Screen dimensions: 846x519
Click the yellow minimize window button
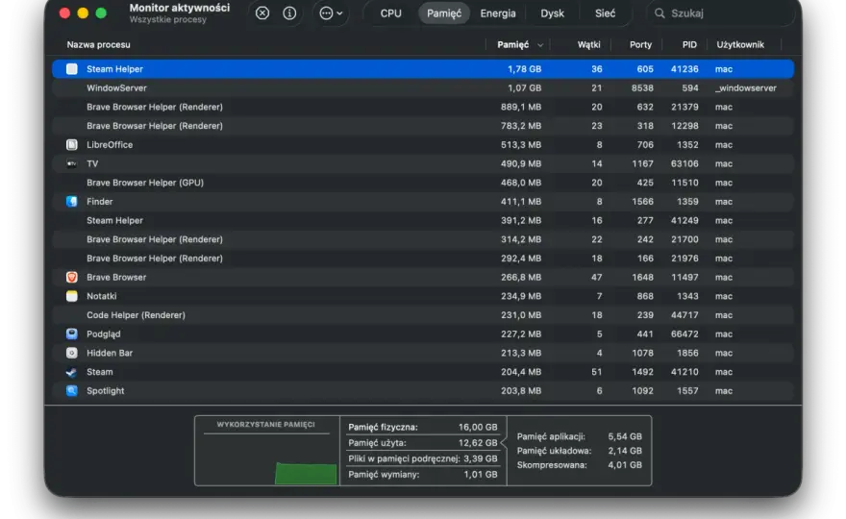click(83, 12)
